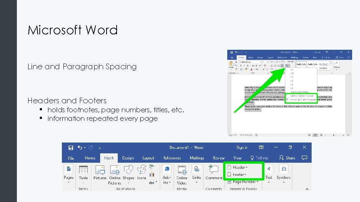This screenshot has width=360, height=202.
Task: Click Undo arrow in the upper Word window
Action: [x=236, y=52]
